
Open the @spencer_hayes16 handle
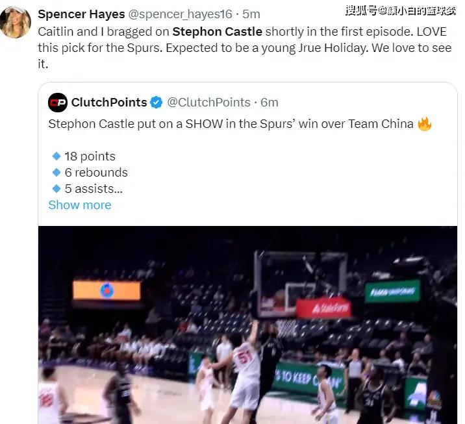click(180, 14)
